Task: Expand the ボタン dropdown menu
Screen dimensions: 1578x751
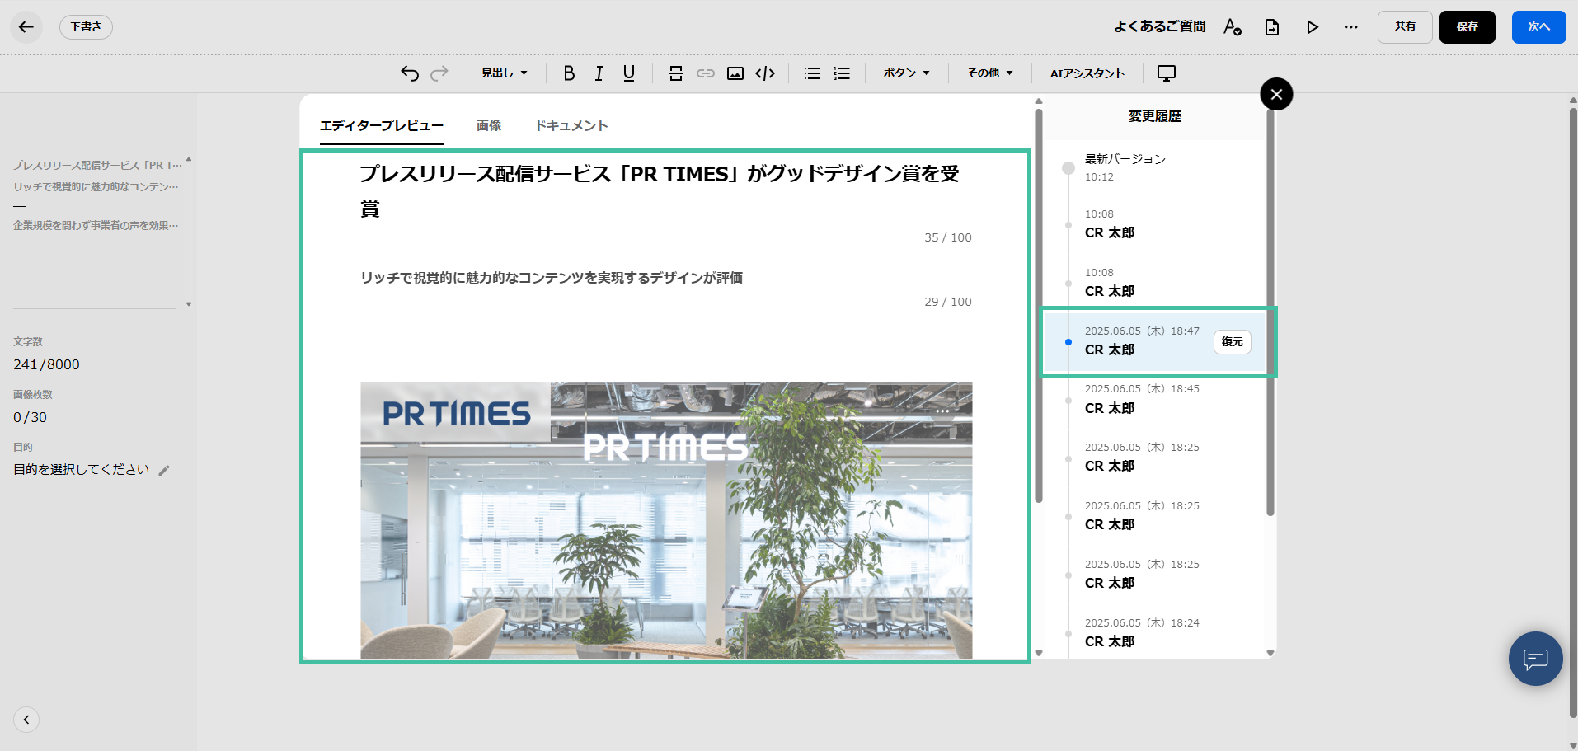Action: point(906,73)
